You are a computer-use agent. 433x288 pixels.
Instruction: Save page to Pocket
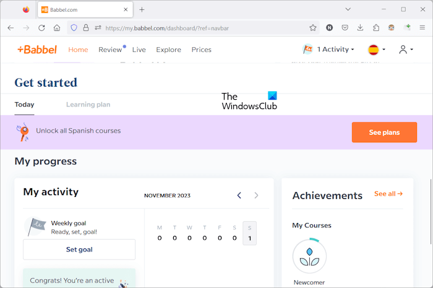click(x=345, y=28)
